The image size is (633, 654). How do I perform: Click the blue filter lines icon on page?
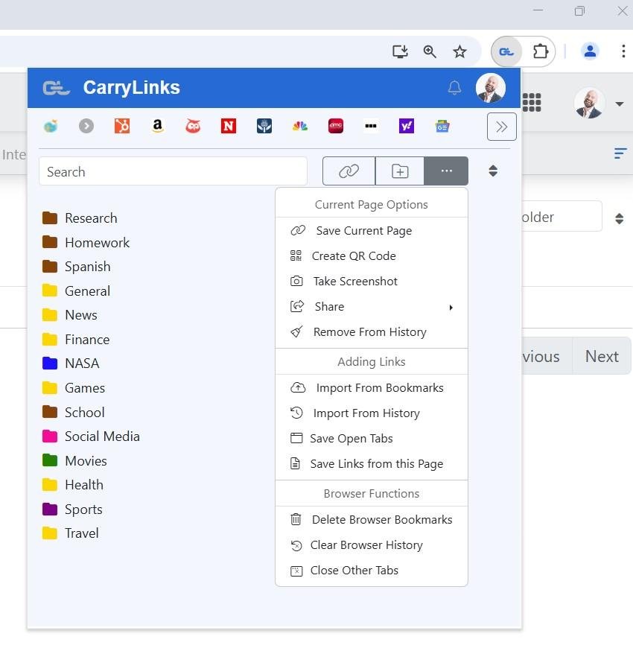point(620,153)
